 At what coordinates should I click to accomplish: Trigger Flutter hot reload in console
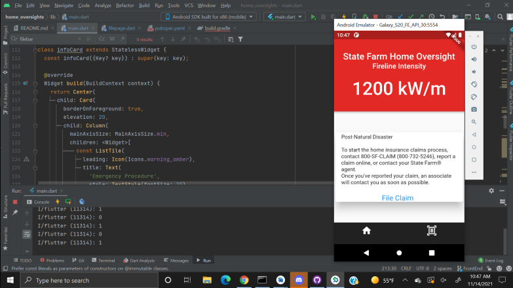click(58, 202)
